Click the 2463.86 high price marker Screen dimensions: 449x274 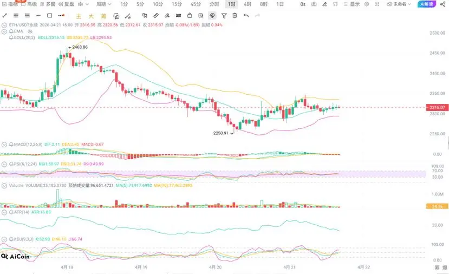point(80,47)
